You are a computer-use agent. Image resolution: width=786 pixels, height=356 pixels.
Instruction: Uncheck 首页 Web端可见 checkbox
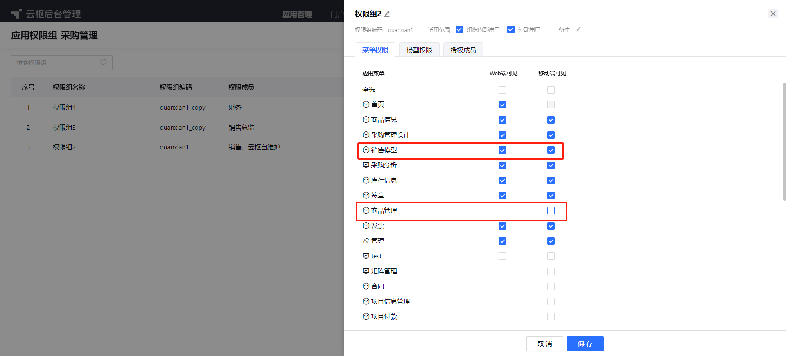(x=502, y=105)
